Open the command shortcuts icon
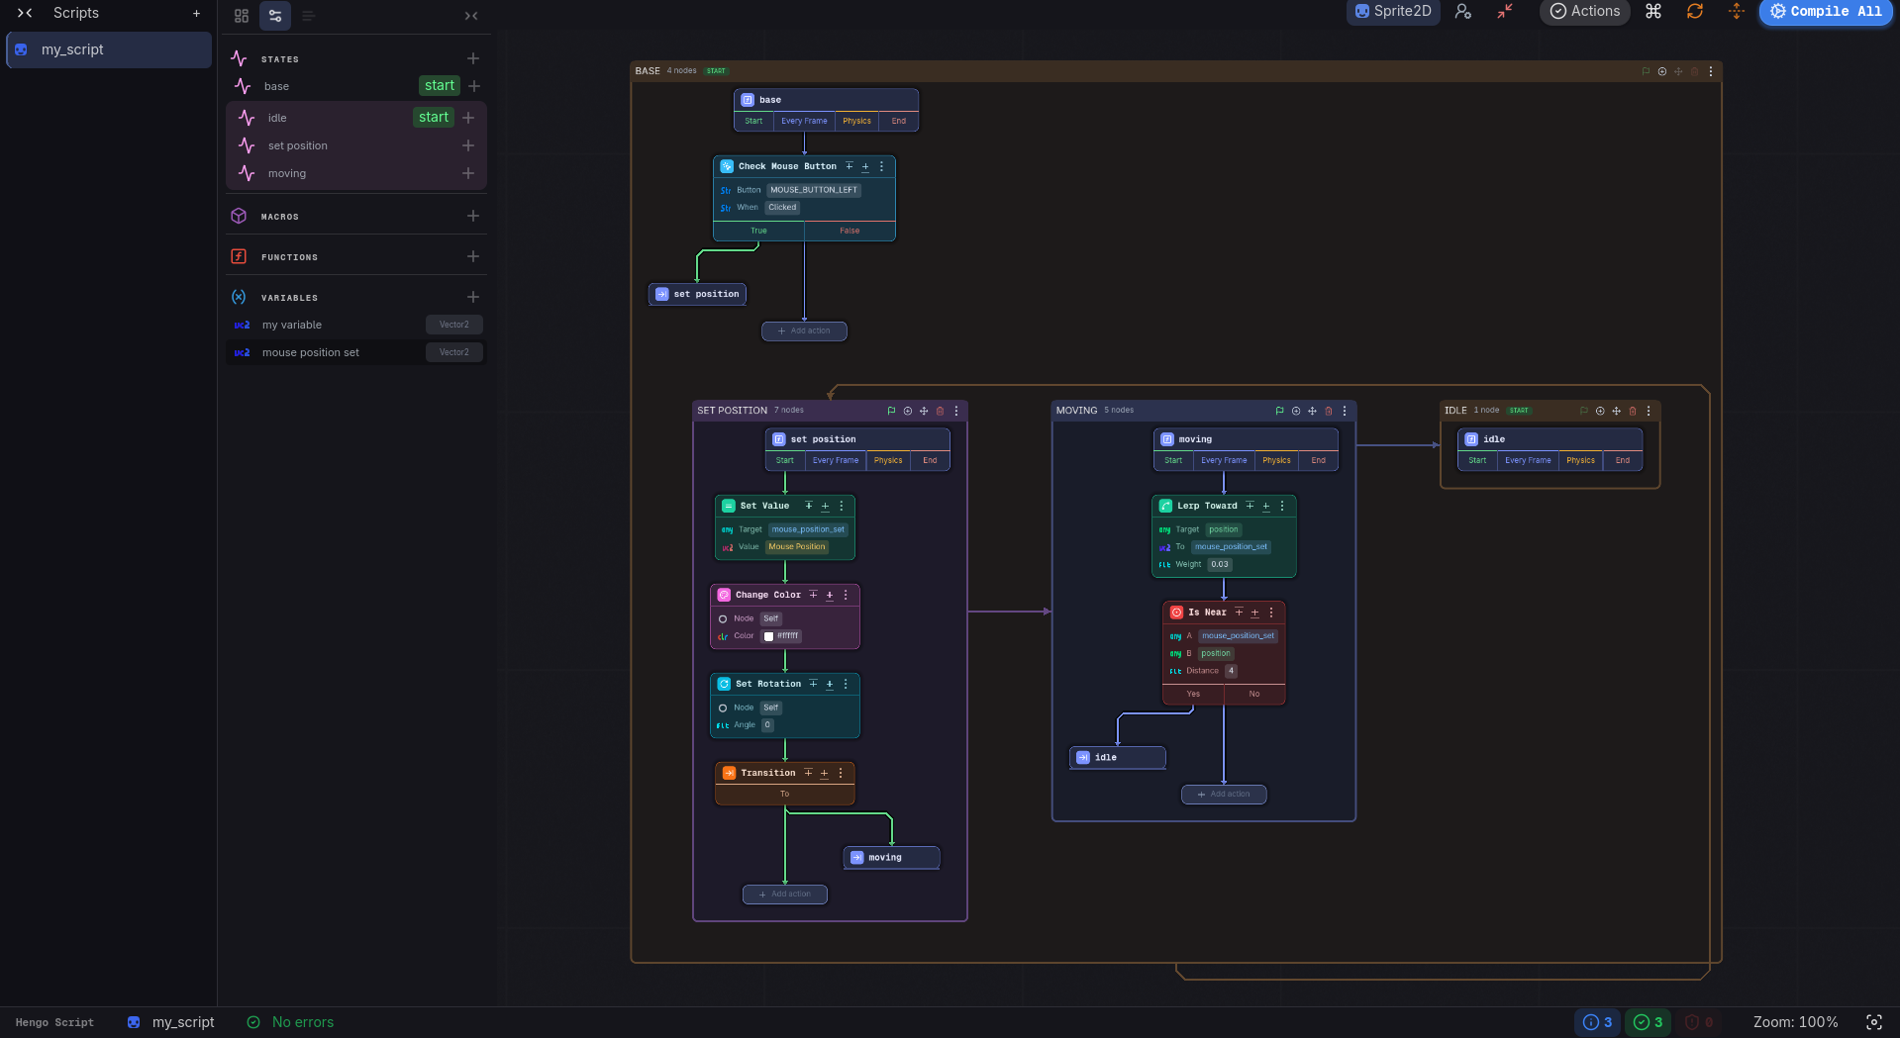 tap(1653, 12)
